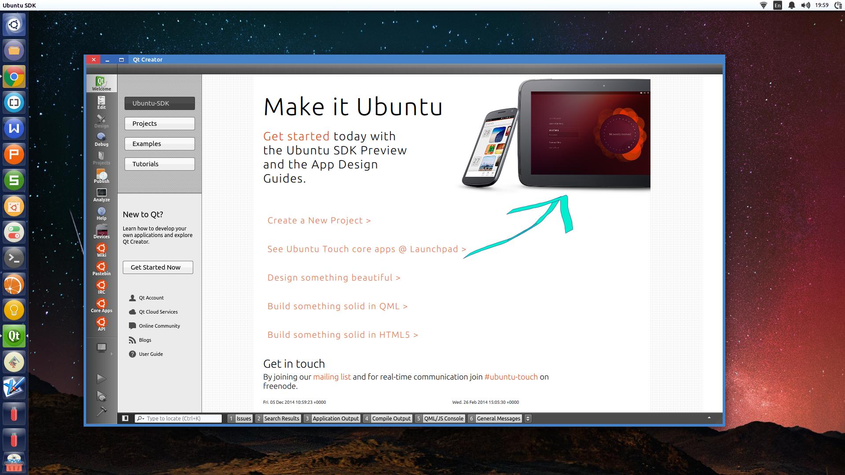845x475 pixels.
Task: Toggle the left sidebar visibility button
Action: (x=125, y=418)
